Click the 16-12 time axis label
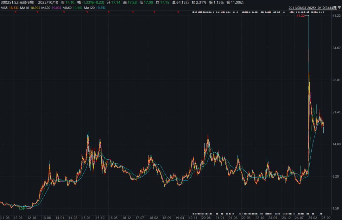 [x=126, y=218]
